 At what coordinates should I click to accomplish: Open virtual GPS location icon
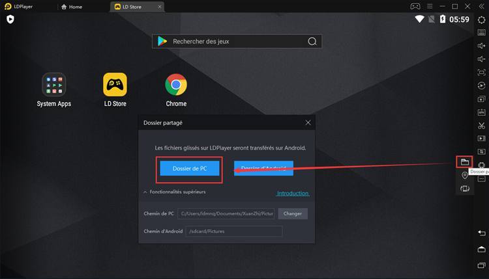[465, 176]
